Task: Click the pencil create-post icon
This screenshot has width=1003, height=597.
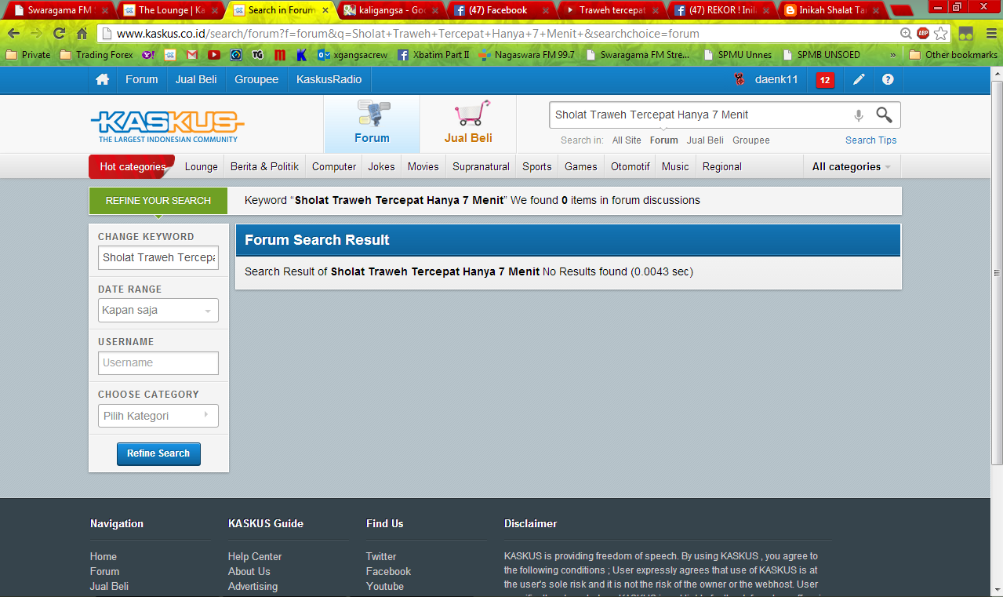Action: 859,80
